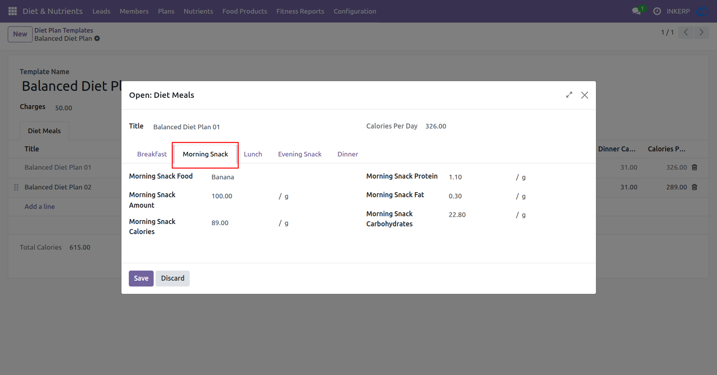
Task: Delete the Balanced Diet Plan 01 row
Action: 694,167
